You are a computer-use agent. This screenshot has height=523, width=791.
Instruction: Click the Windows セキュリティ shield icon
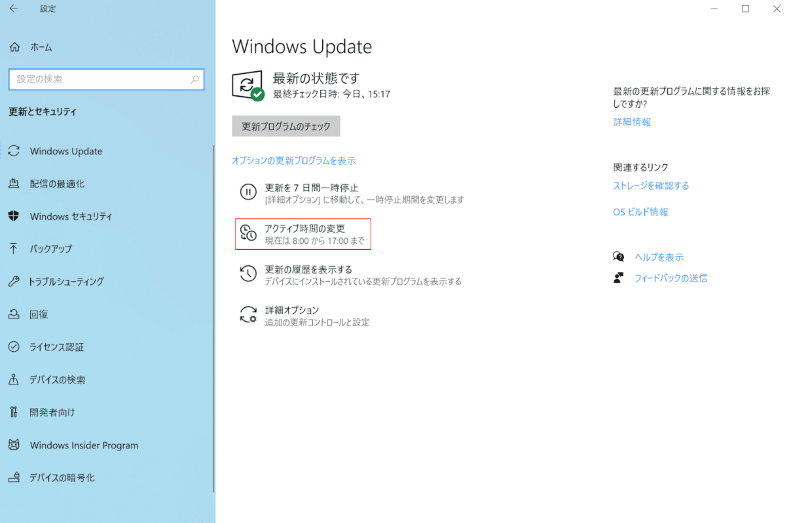coord(14,216)
